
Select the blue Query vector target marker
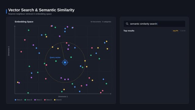pyautogui.click(x=65, y=62)
